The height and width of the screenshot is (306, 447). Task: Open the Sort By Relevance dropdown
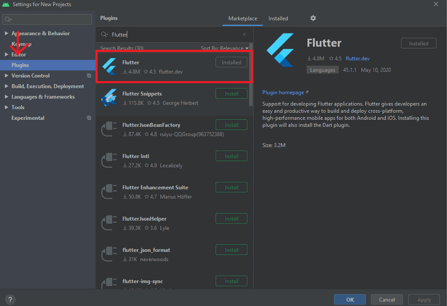pyautogui.click(x=225, y=48)
